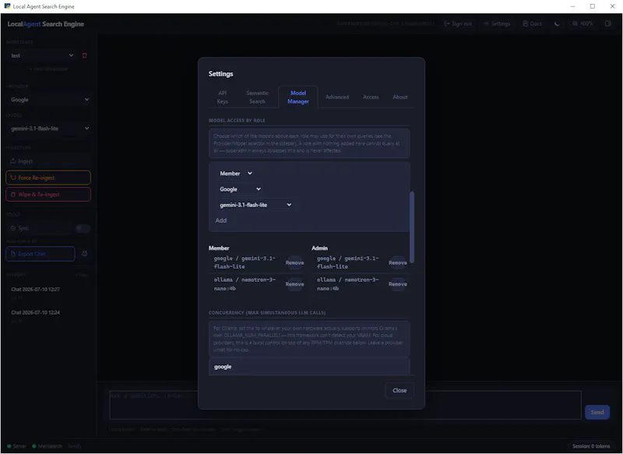Switch to Advanced tab
623x454 pixels.
click(x=337, y=97)
